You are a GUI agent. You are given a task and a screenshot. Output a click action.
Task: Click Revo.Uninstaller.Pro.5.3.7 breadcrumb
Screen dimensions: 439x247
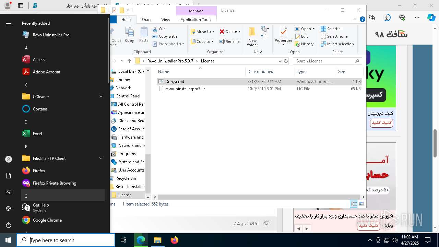(170, 61)
